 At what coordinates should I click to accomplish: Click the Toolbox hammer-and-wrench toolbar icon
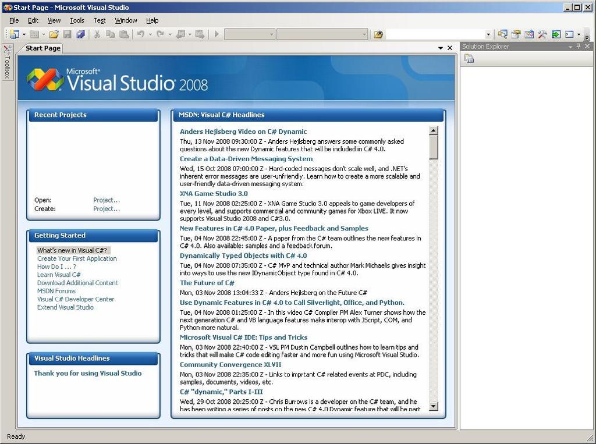point(542,34)
